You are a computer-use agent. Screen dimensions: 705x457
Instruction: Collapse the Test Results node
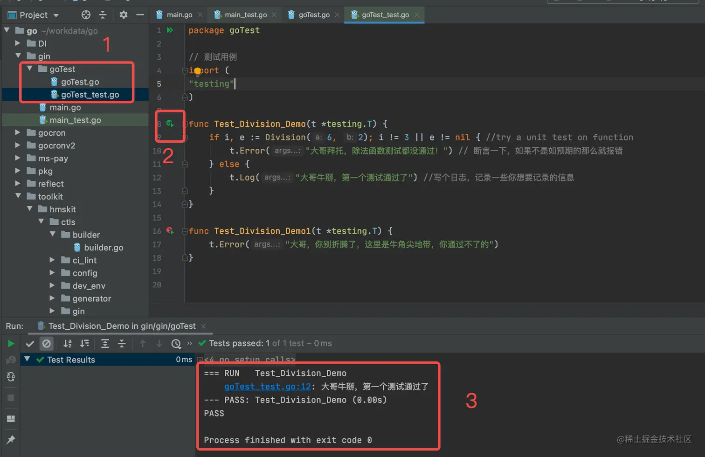coord(27,360)
